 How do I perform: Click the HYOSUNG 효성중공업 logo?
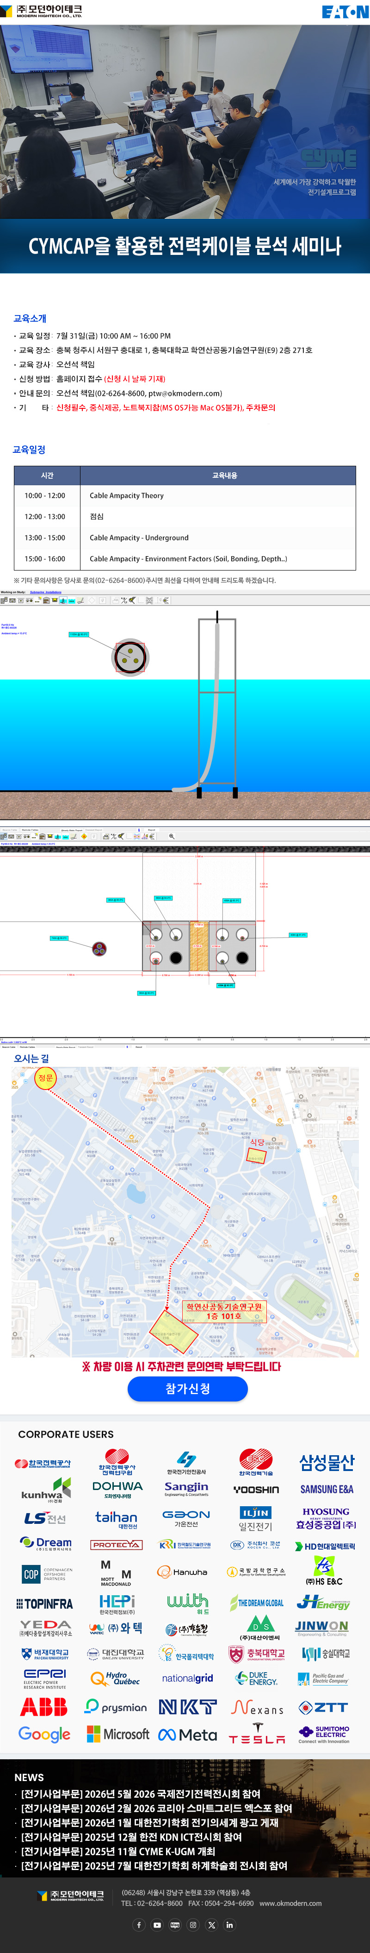tap(326, 1519)
